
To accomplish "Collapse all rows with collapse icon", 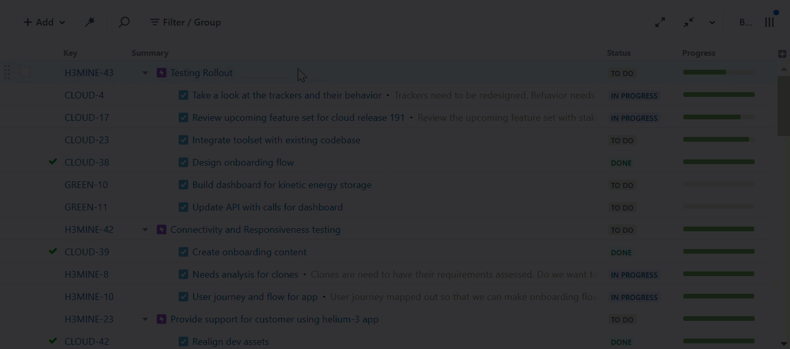I will 689,22.
